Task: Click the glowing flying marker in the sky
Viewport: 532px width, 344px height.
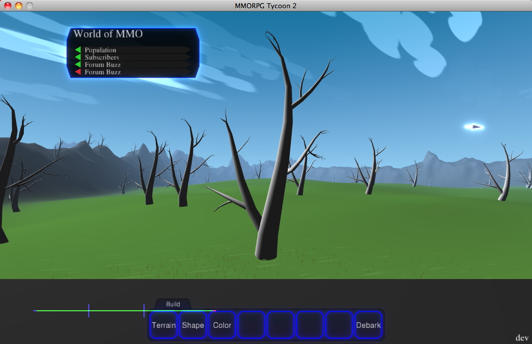Action: tap(474, 127)
